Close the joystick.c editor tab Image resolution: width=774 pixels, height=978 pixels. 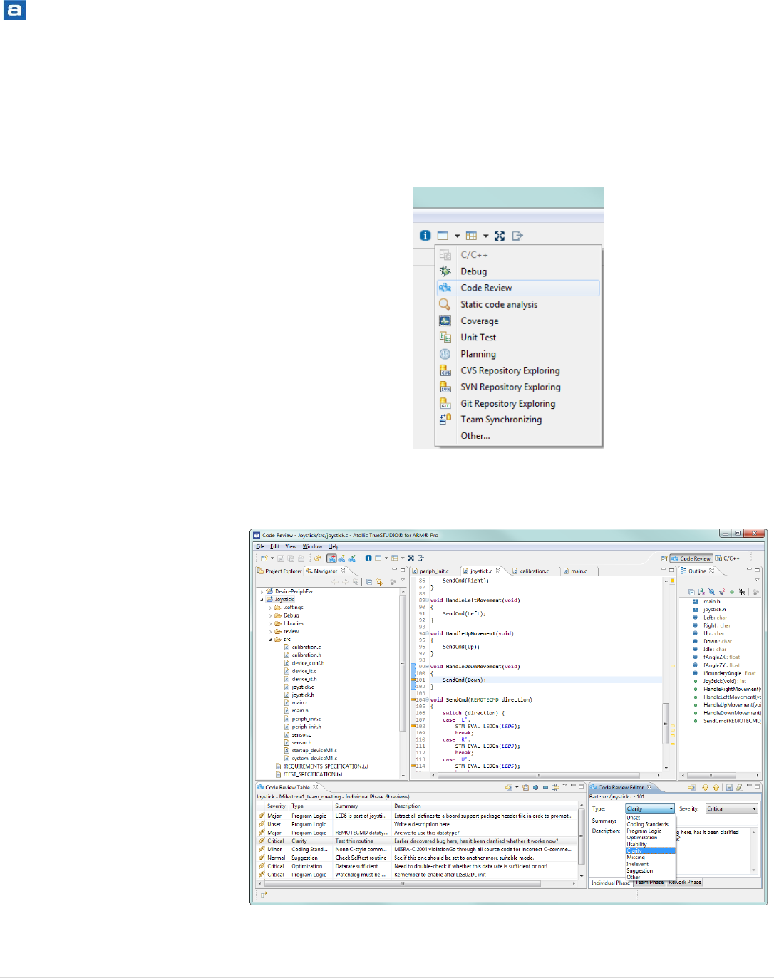point(498,571)
